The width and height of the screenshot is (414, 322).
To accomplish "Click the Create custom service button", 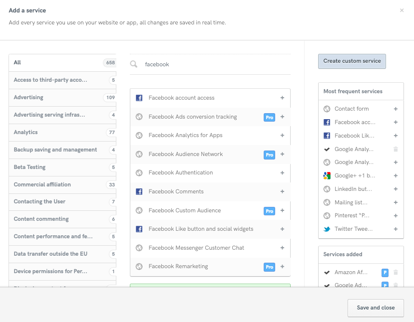I will coord(352,61).
